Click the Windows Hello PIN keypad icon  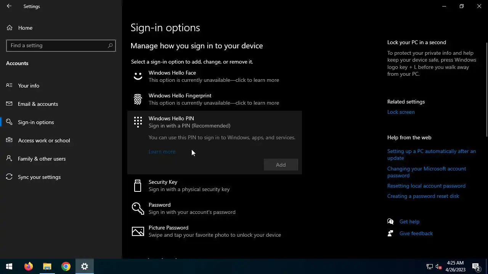(138, 122)
